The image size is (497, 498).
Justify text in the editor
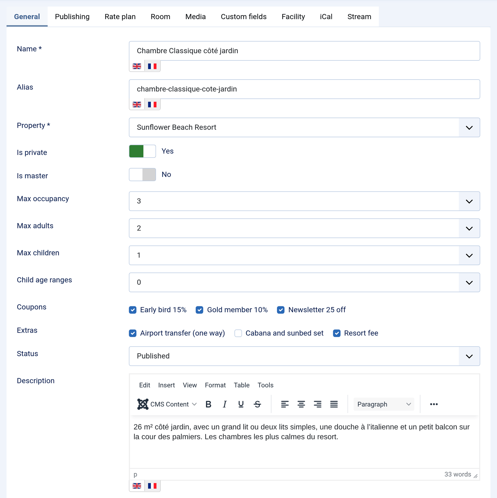334,404
